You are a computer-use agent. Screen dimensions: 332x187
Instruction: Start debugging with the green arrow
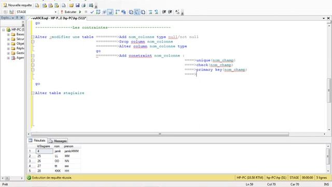(x=80, y=12)
